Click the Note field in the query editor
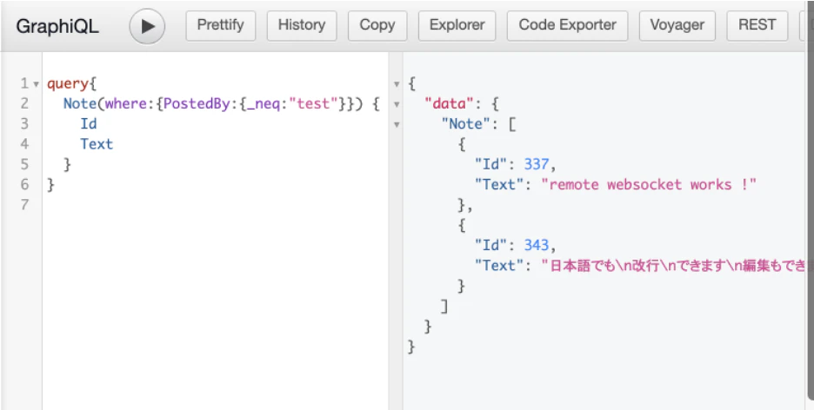The width and height of the screenshot is (814, 410). tap(80, 103)
